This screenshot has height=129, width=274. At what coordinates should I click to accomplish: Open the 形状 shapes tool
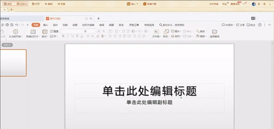(166, 32)
